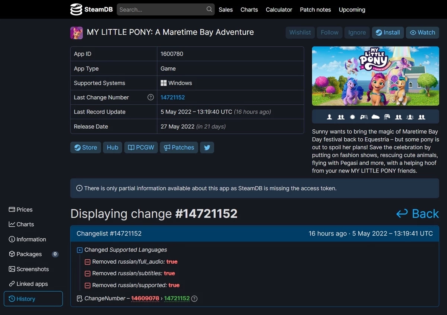Click the SteamDB logo
This screenshot has width=447, height=315.
point(91,10)
